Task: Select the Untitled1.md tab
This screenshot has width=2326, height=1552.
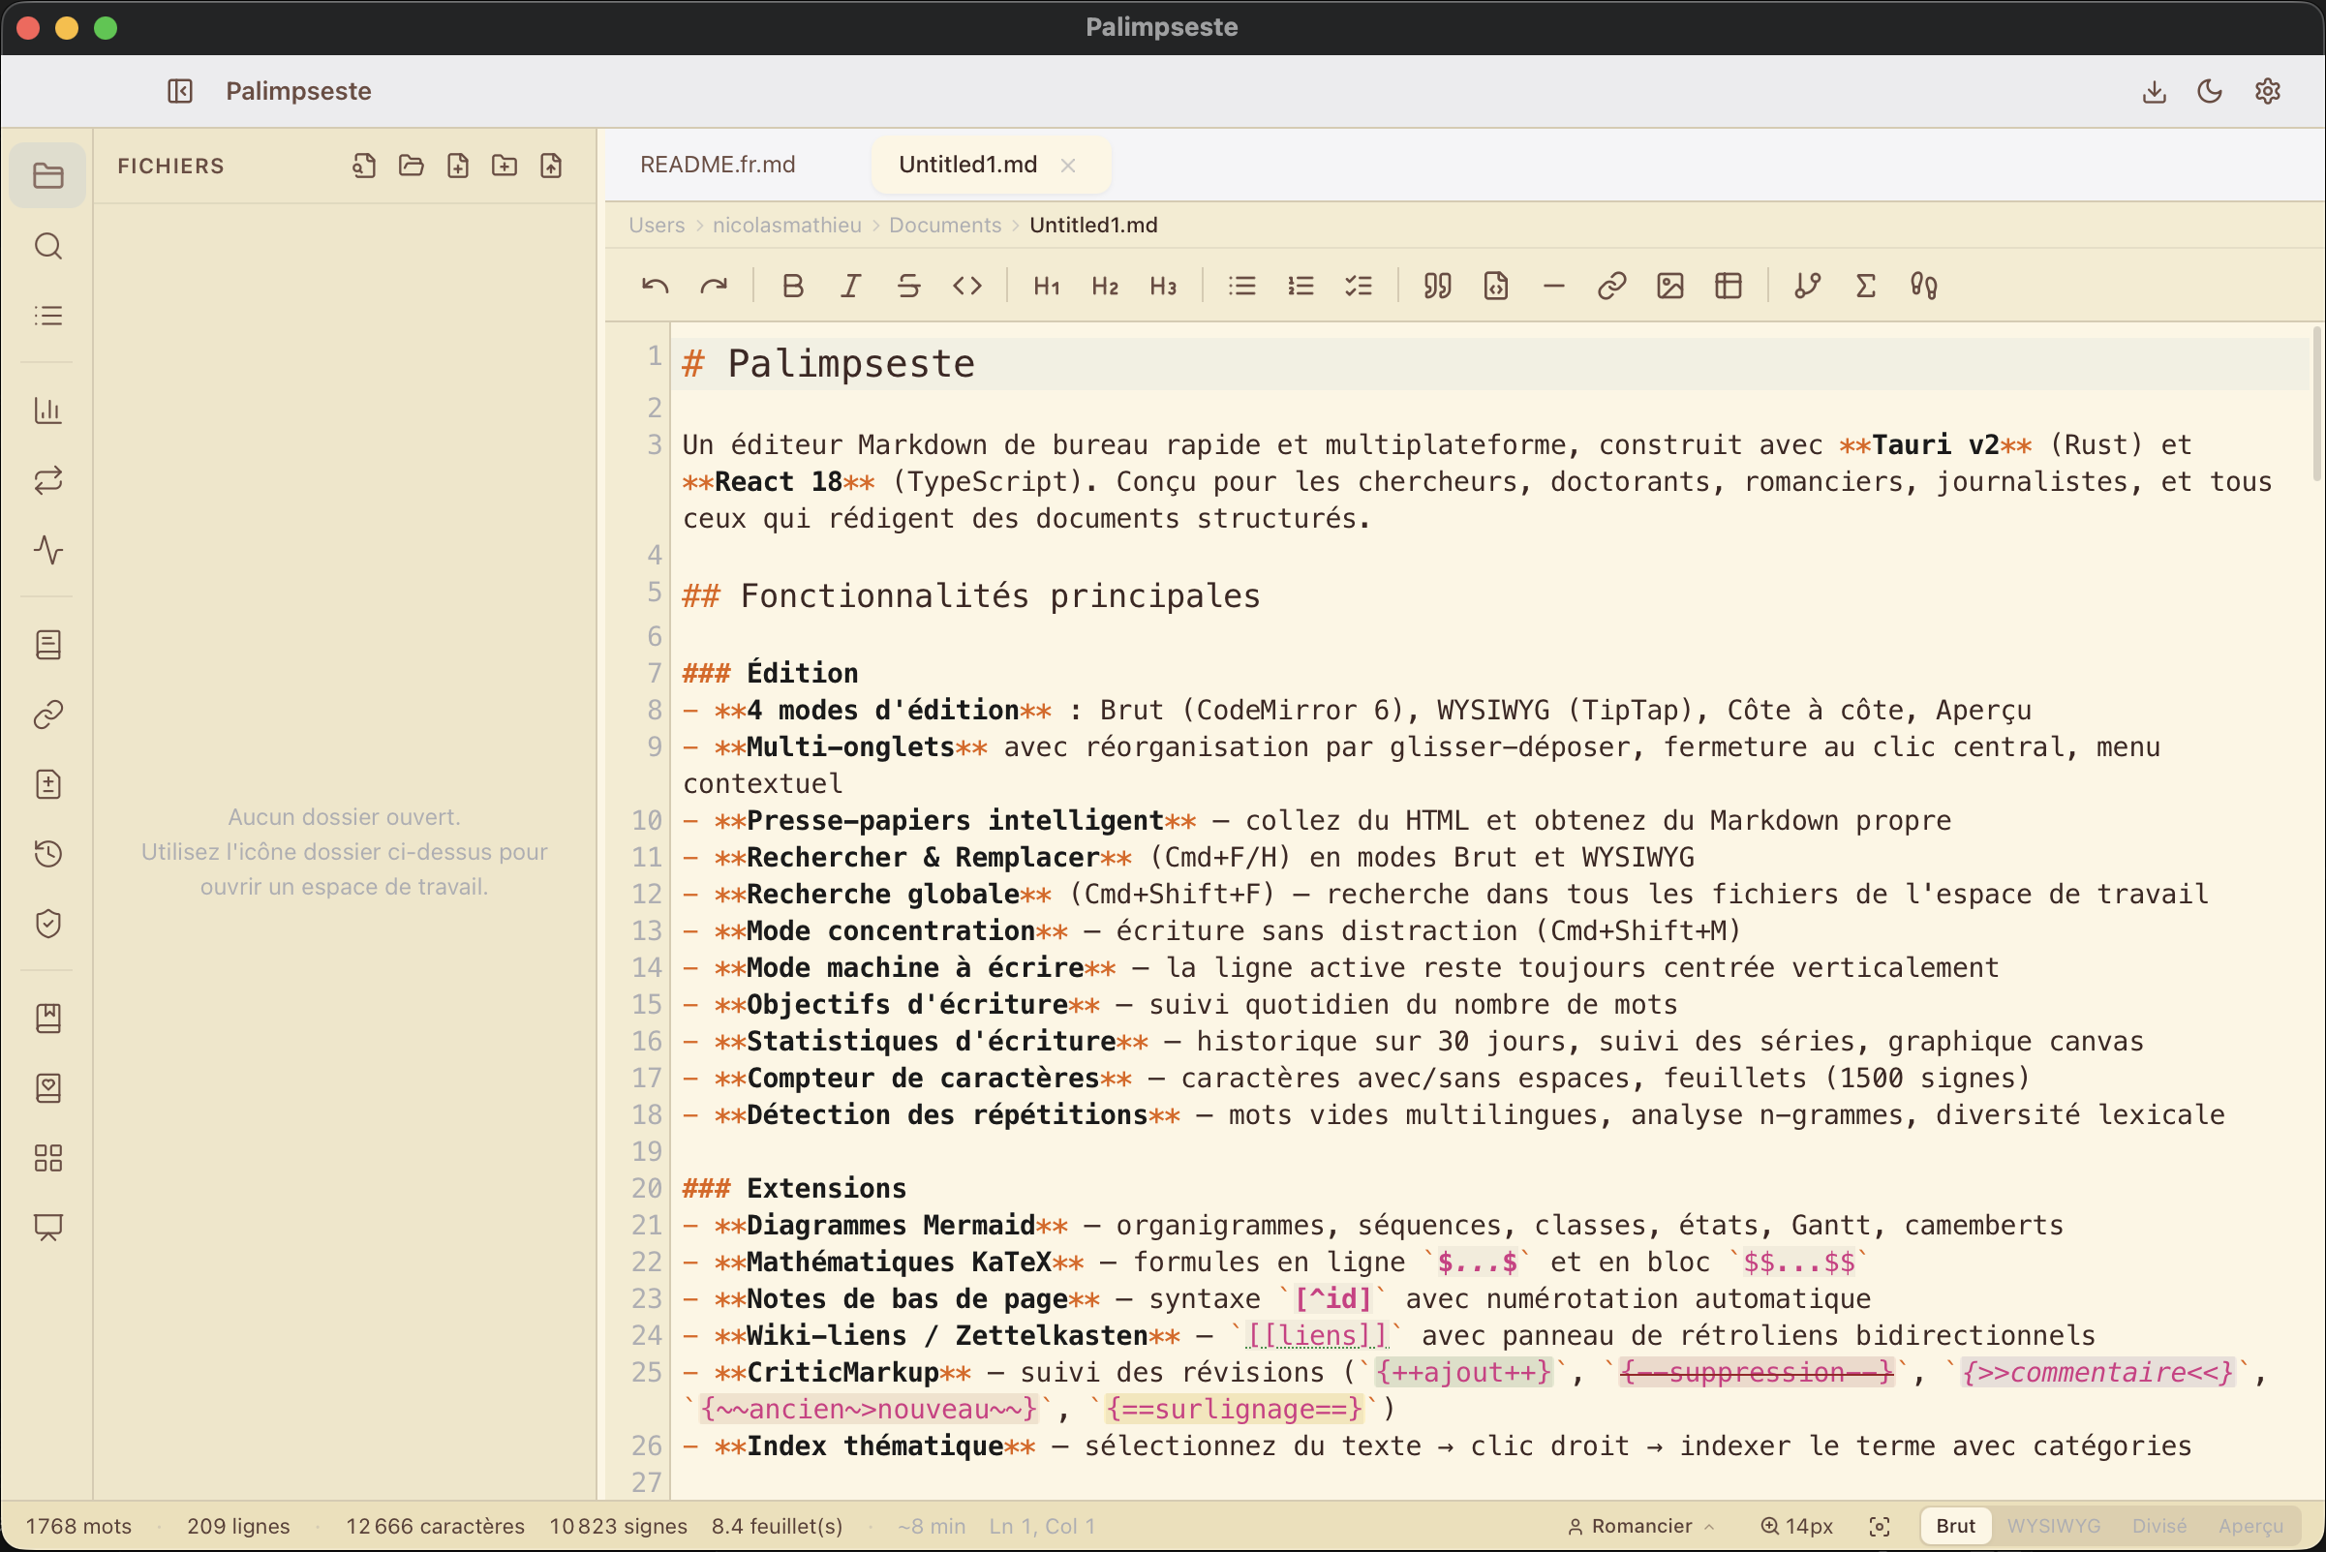Action: (967, 165)
